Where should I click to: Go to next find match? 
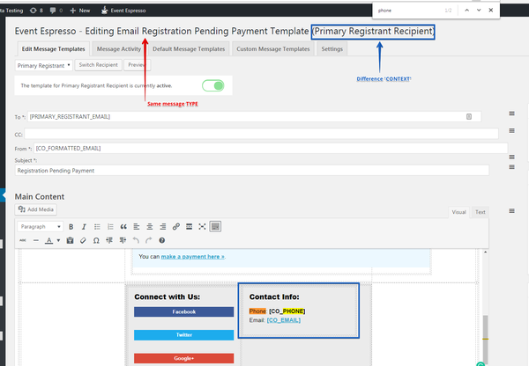[479, 10]
